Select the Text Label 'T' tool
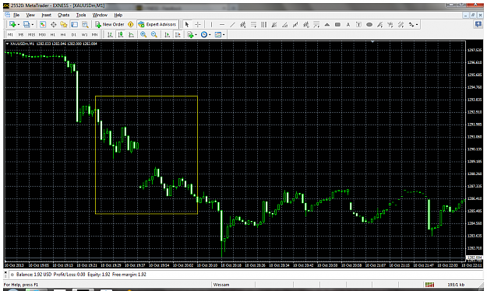The height and width of the screenshot is (291, 487). click(x=358, y=24)
